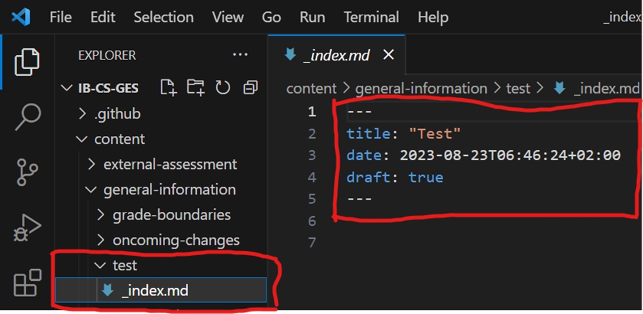This screenshot has height=314, width=643.
Task: Collapse the content folder
Action: point(161,139)
